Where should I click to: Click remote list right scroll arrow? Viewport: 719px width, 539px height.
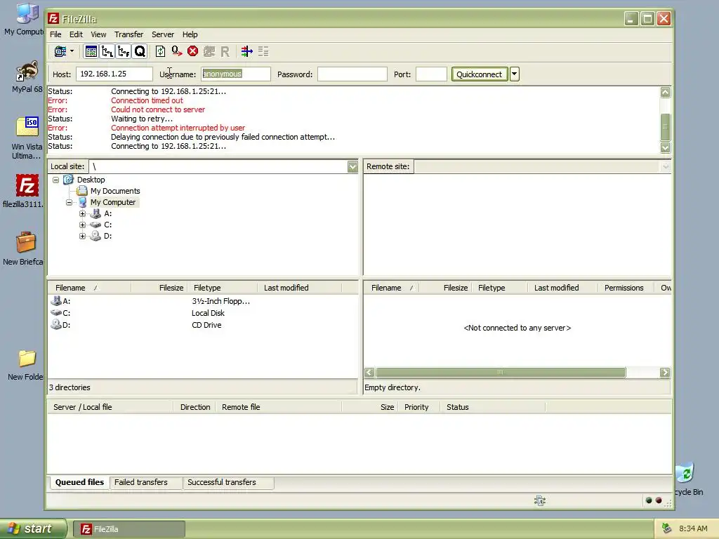(x=665, y=372)
